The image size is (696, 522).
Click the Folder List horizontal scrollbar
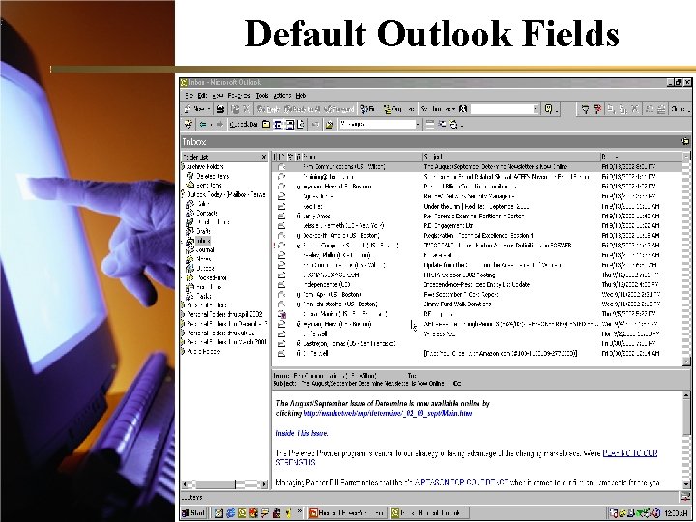pos(225,484)
